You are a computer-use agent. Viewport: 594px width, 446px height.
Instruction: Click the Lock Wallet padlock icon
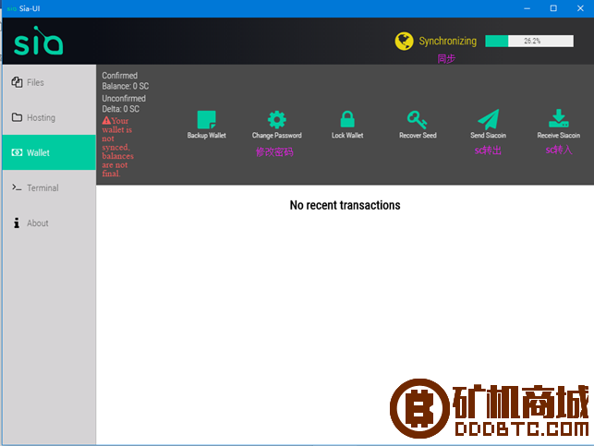pos(347,119)
